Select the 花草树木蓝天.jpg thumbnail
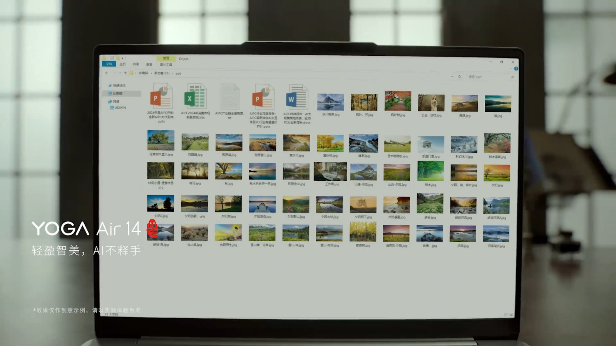Viewport: 616px width, 346px height. tap(161, 140)
